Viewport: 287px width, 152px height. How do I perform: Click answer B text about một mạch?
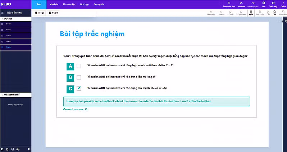coord(122,77)
